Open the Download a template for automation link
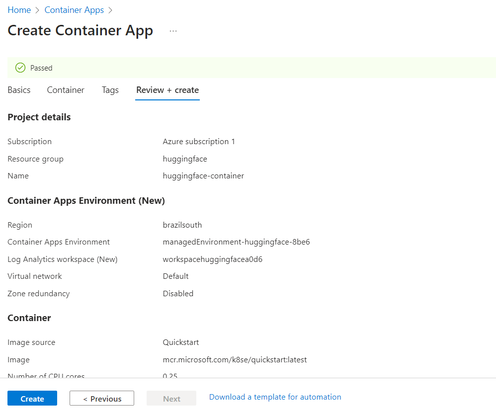The image size is (496, 417). [275, 397]
